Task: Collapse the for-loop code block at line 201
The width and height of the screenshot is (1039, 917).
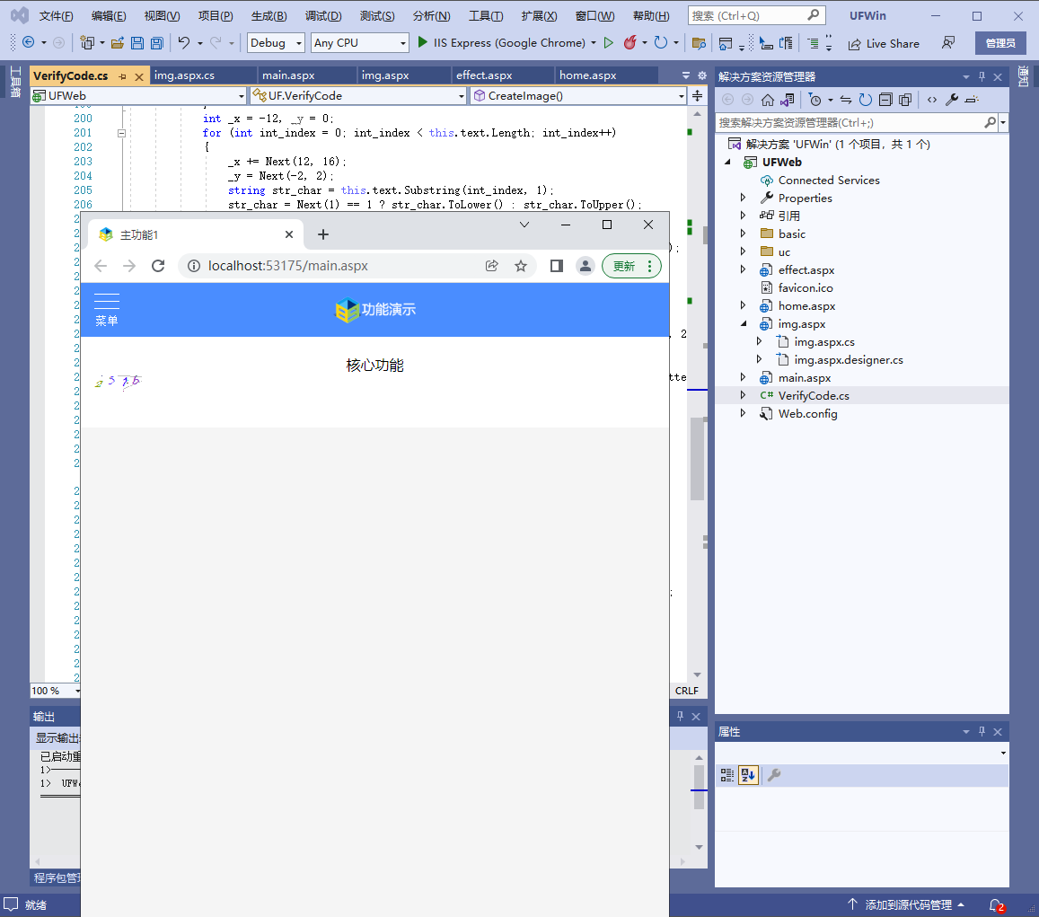Action: point(121,133)
